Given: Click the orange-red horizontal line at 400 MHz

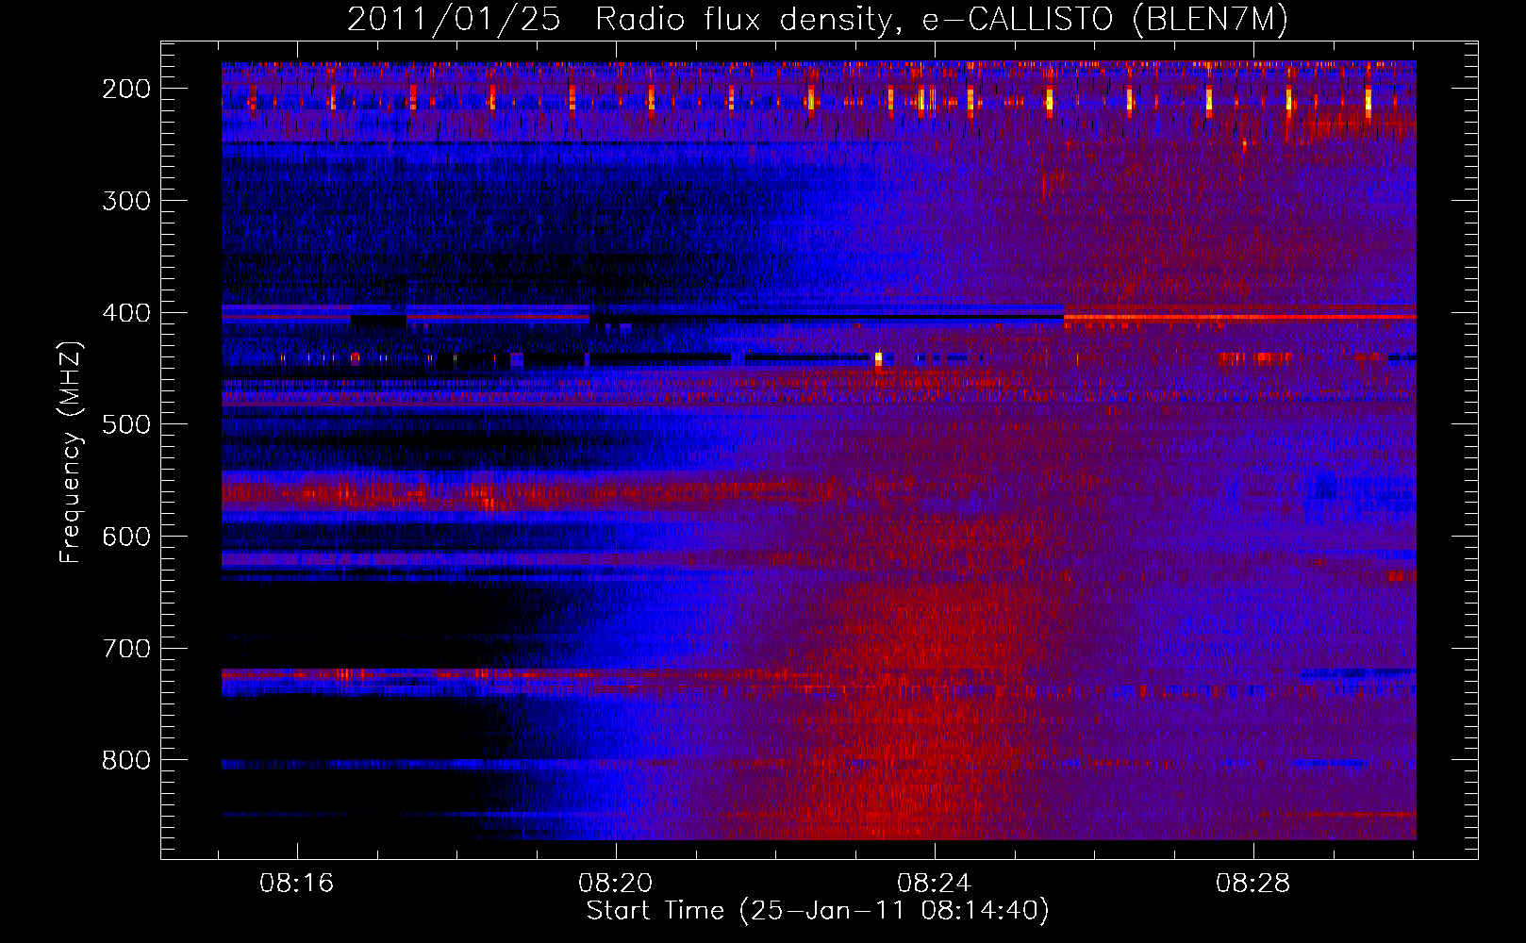Looking at the screenshot, I should [x=1239, y=317].
